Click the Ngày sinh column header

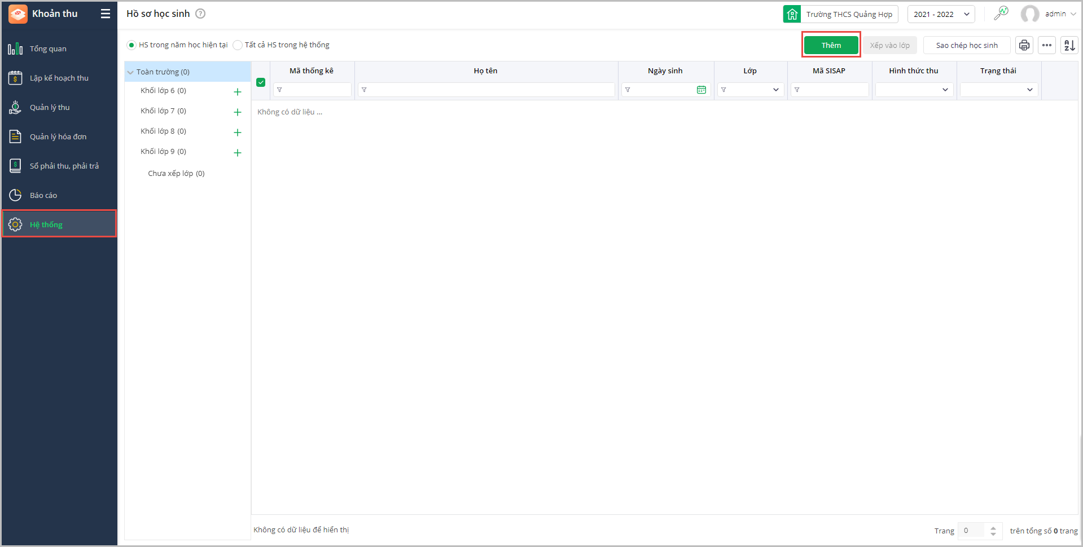click(665, 71)
